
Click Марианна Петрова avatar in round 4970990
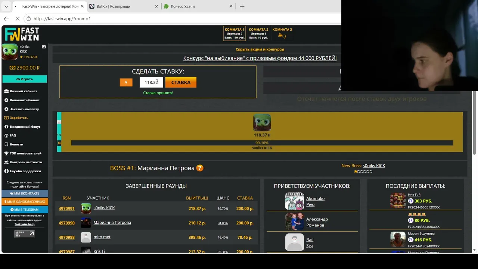[x=86, y=223]
